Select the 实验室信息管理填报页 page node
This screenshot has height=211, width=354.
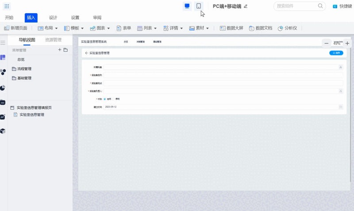[x=31, y=107]
